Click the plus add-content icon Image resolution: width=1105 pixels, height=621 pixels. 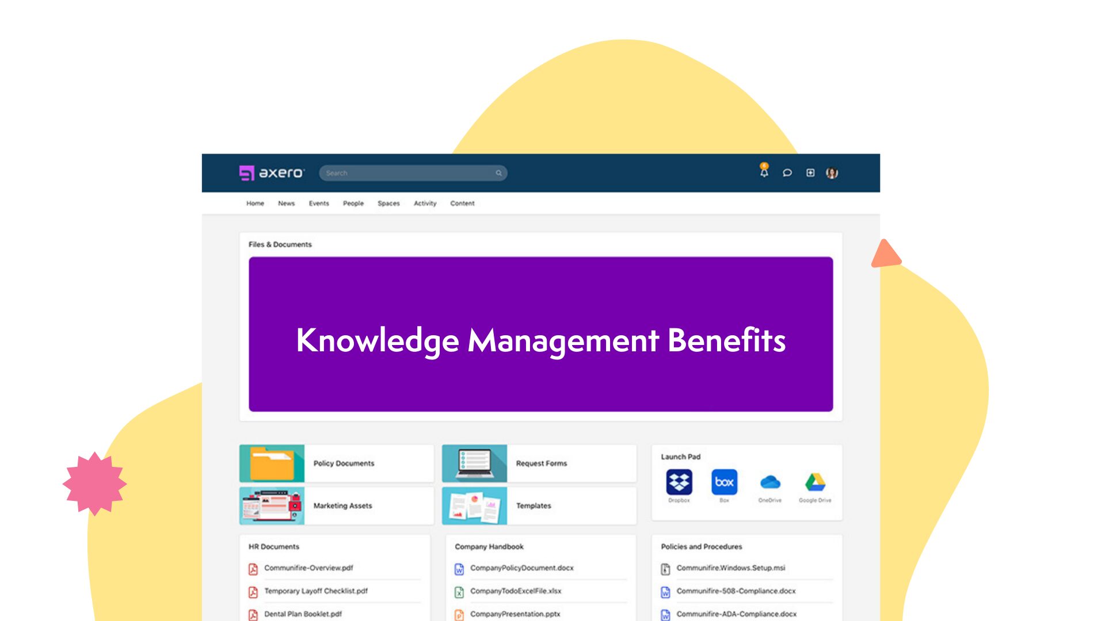coord(810,172)
